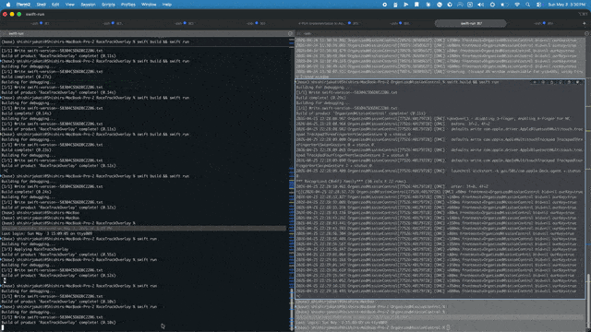Open the Apple menu

[x=8, y=5]
